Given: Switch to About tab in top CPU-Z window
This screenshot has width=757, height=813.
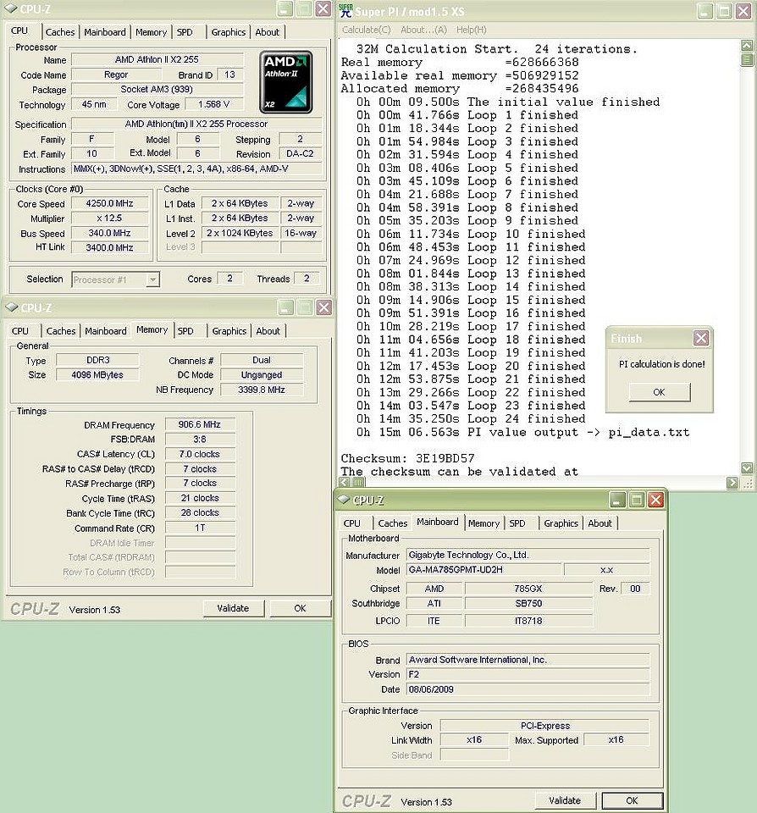Looking at the screenshot, I should (267, 32).
